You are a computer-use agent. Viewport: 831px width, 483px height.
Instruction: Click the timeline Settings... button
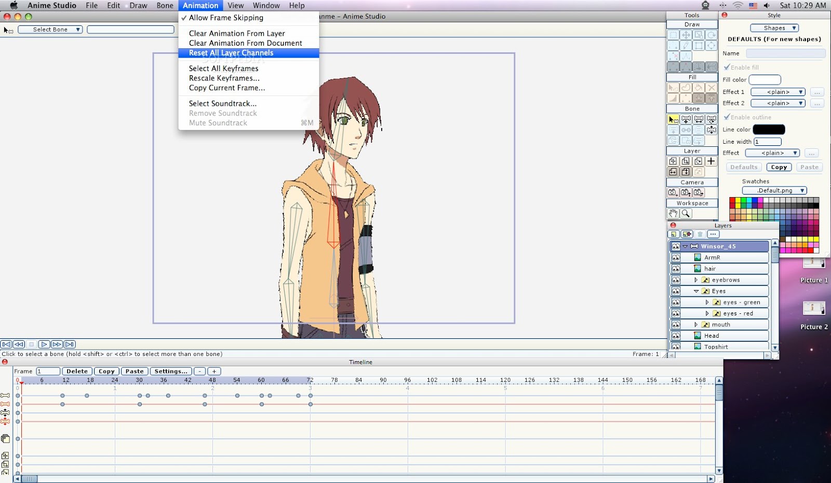[x=170, y=371]
